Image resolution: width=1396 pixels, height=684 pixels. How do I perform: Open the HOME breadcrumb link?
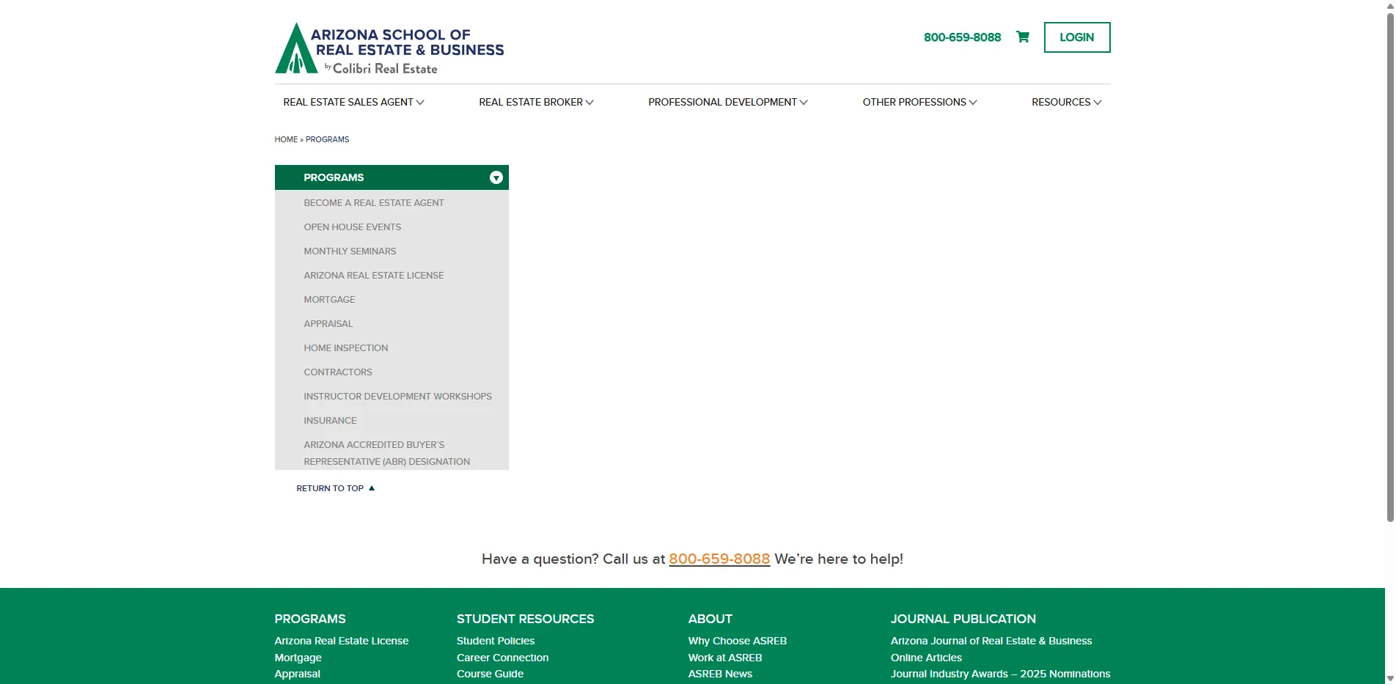[286, 139]
